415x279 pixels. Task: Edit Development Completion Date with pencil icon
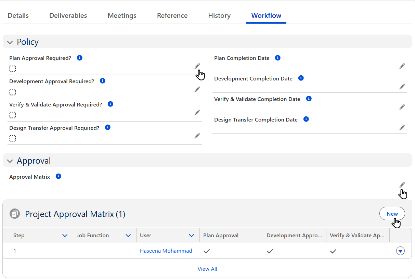pyautogui.click(x=402, y=87)
